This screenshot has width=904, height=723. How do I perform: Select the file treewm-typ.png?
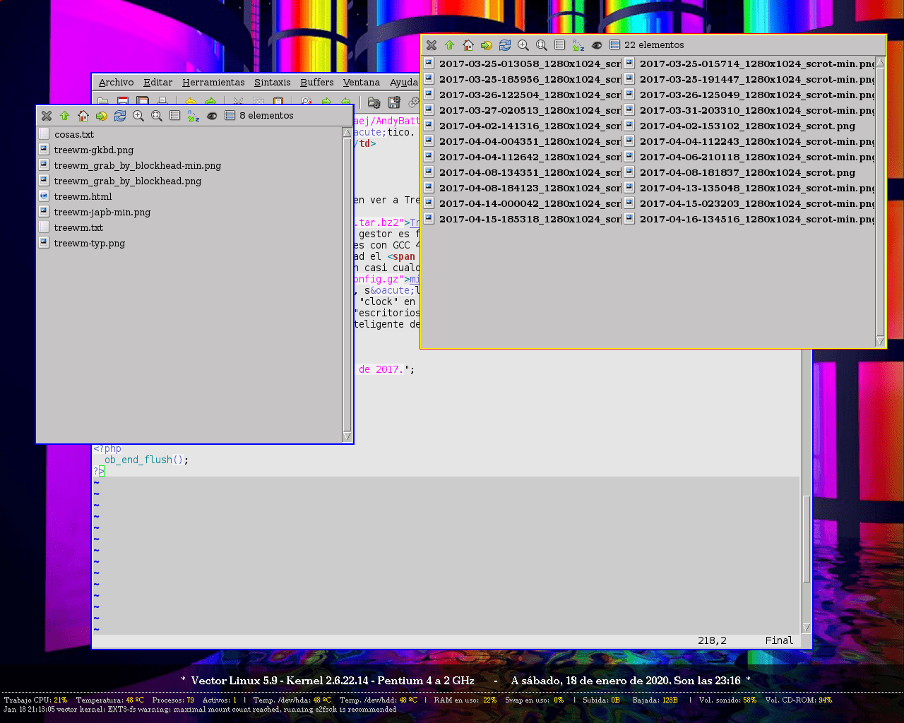click(82, 243)
